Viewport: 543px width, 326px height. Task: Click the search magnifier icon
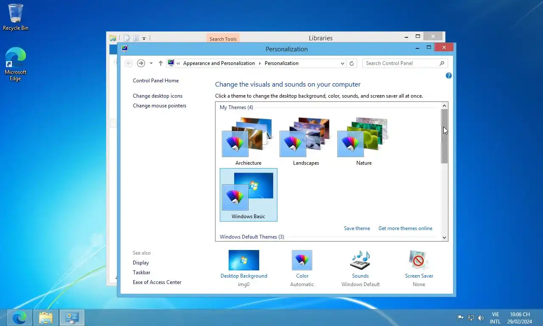pyautogui.click(x=442, y=63)
